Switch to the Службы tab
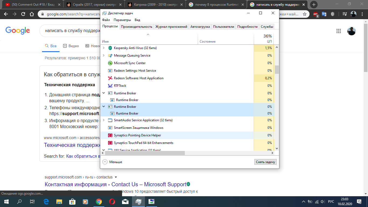The height and width of the screenshot is (207, 368). (x=267, y=27)
